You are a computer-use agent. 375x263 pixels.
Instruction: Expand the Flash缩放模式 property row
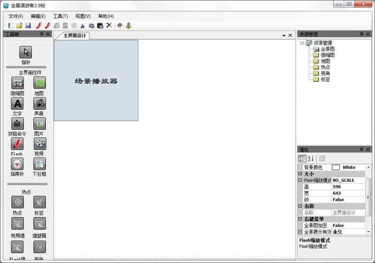300,180
